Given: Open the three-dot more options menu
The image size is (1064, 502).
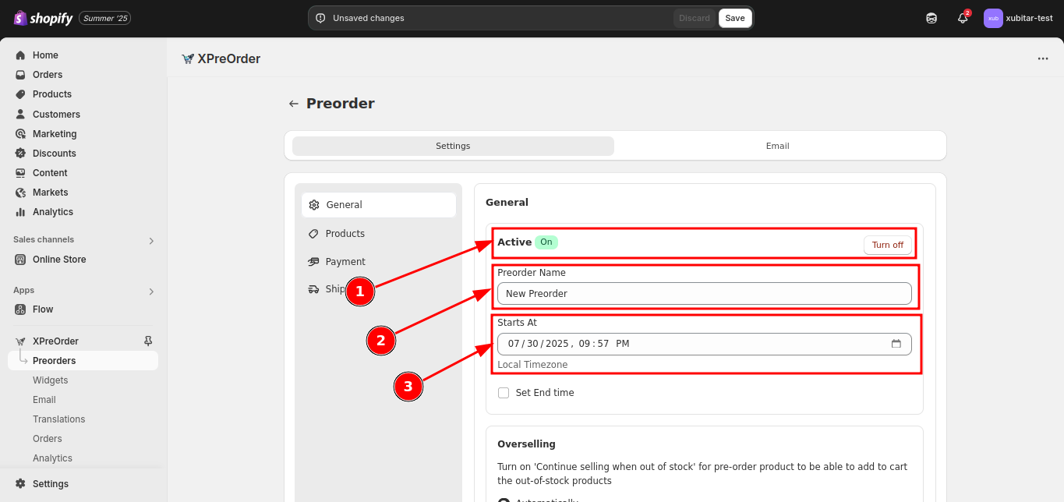Looking at the screenshot, I should click(x=1042, y=58).
